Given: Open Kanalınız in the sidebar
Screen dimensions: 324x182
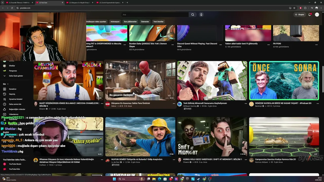Looking at the screenshot, I should [13, 89].
